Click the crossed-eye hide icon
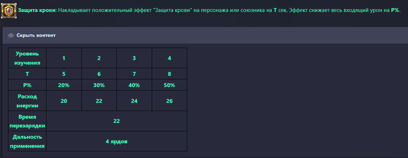This screenshot has width=408, height=158. click(11, 35)
